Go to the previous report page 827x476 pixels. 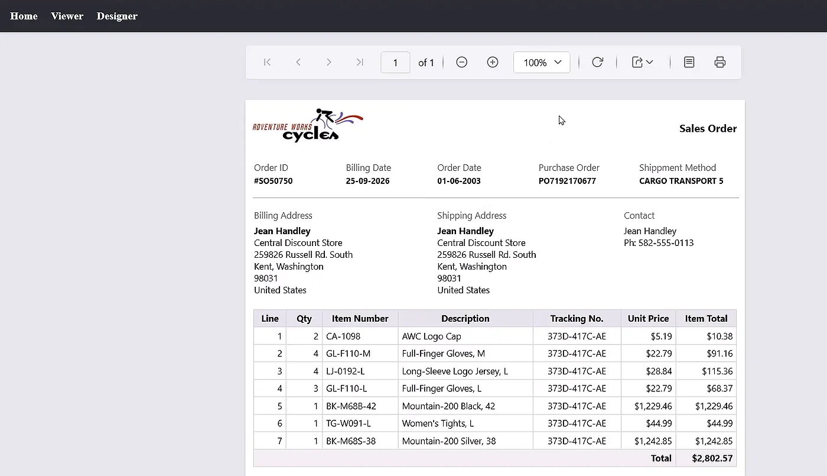pos(298,62)
